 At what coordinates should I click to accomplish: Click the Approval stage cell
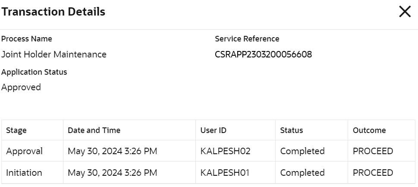(24, 151)
